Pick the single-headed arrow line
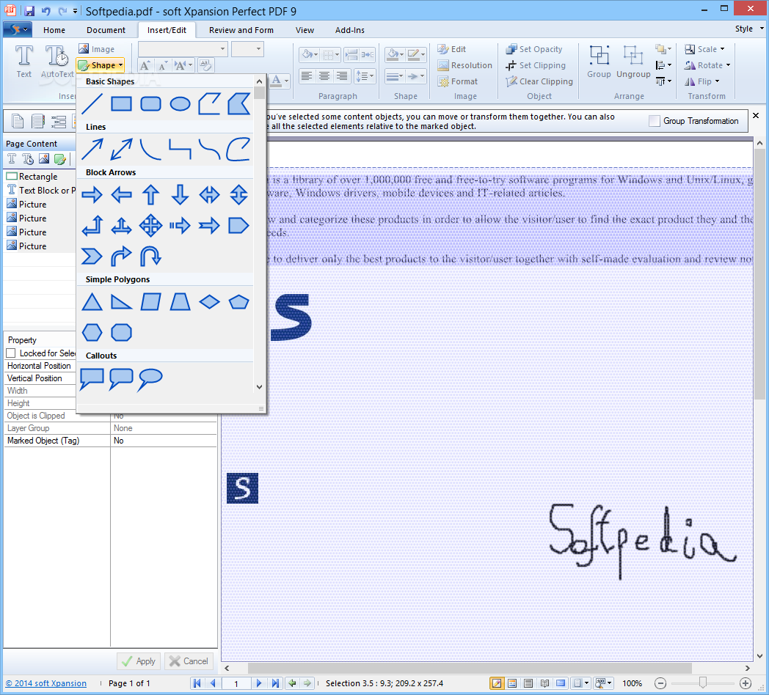The image size is (769, 695). click(92, 150)
